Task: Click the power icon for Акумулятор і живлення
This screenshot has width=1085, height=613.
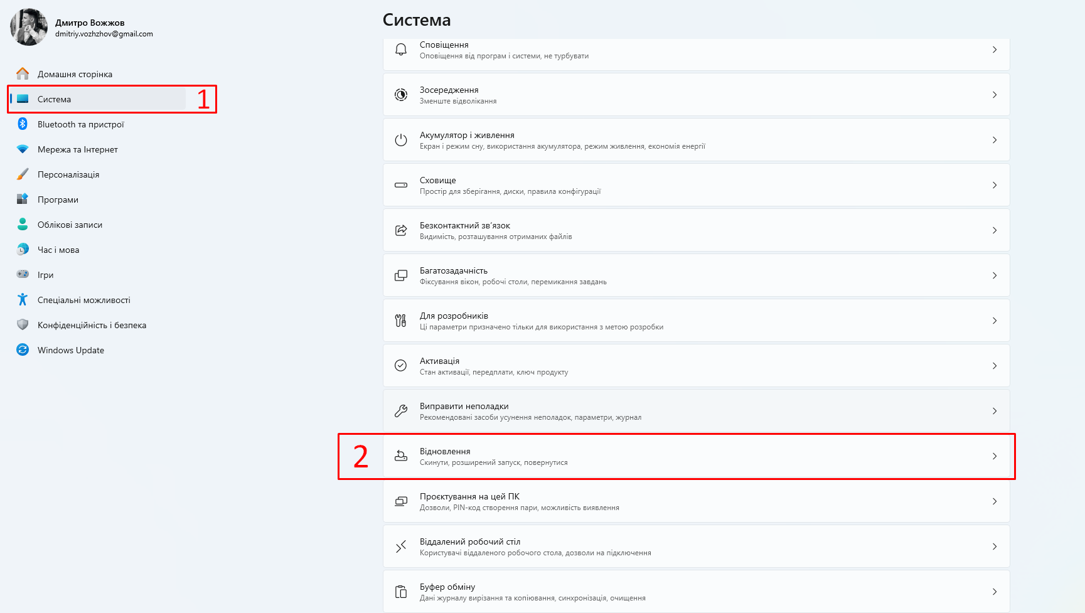Action: 401,140
